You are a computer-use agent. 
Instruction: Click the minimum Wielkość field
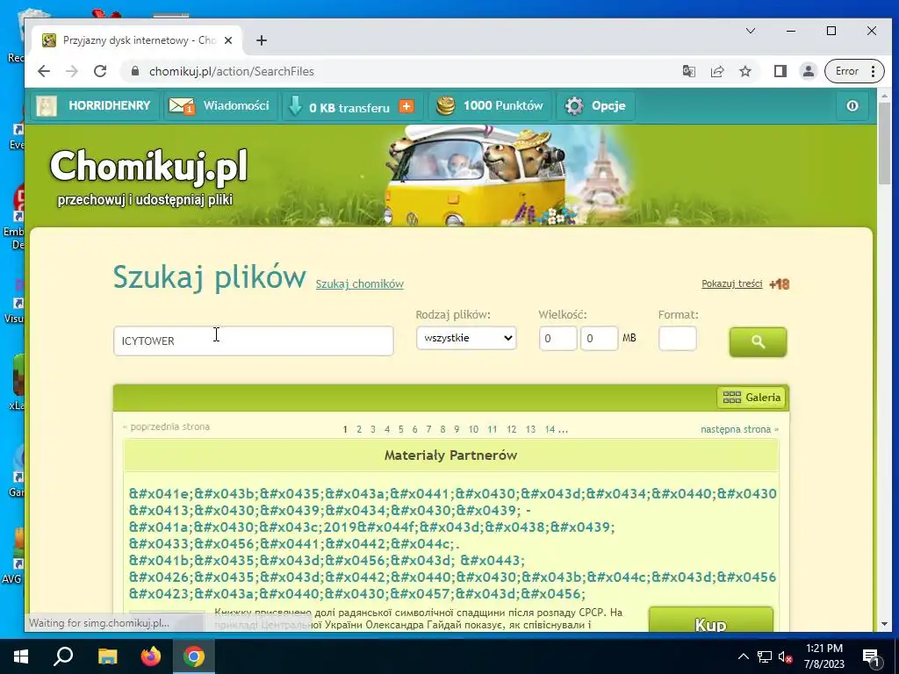coord(557,338)
